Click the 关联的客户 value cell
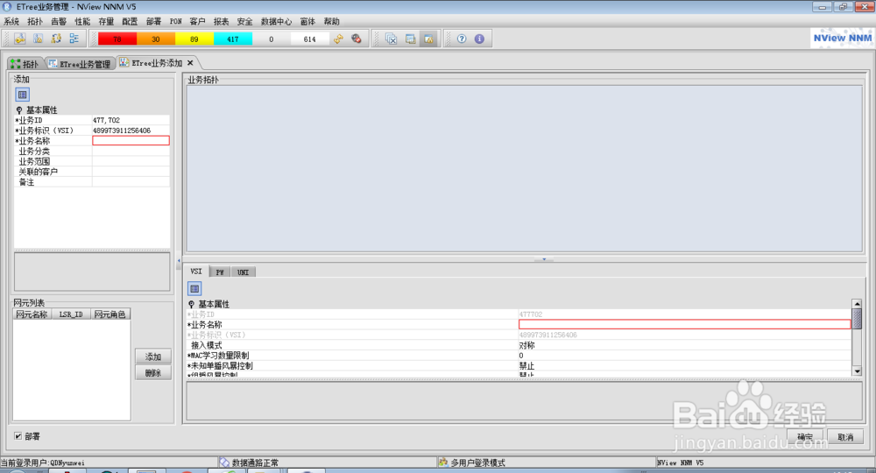876x473 pixels. [131, 172]
